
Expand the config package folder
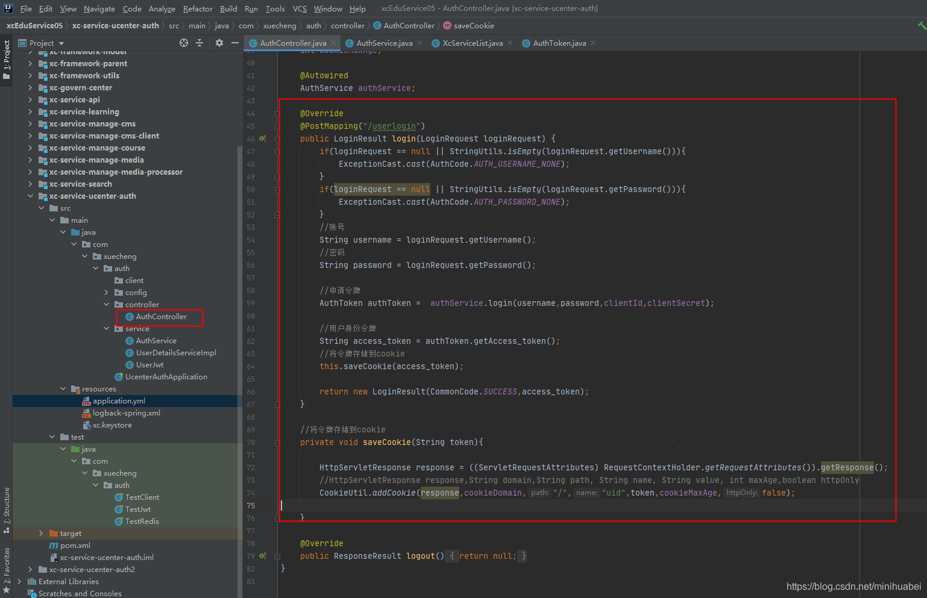pos(106,292)
